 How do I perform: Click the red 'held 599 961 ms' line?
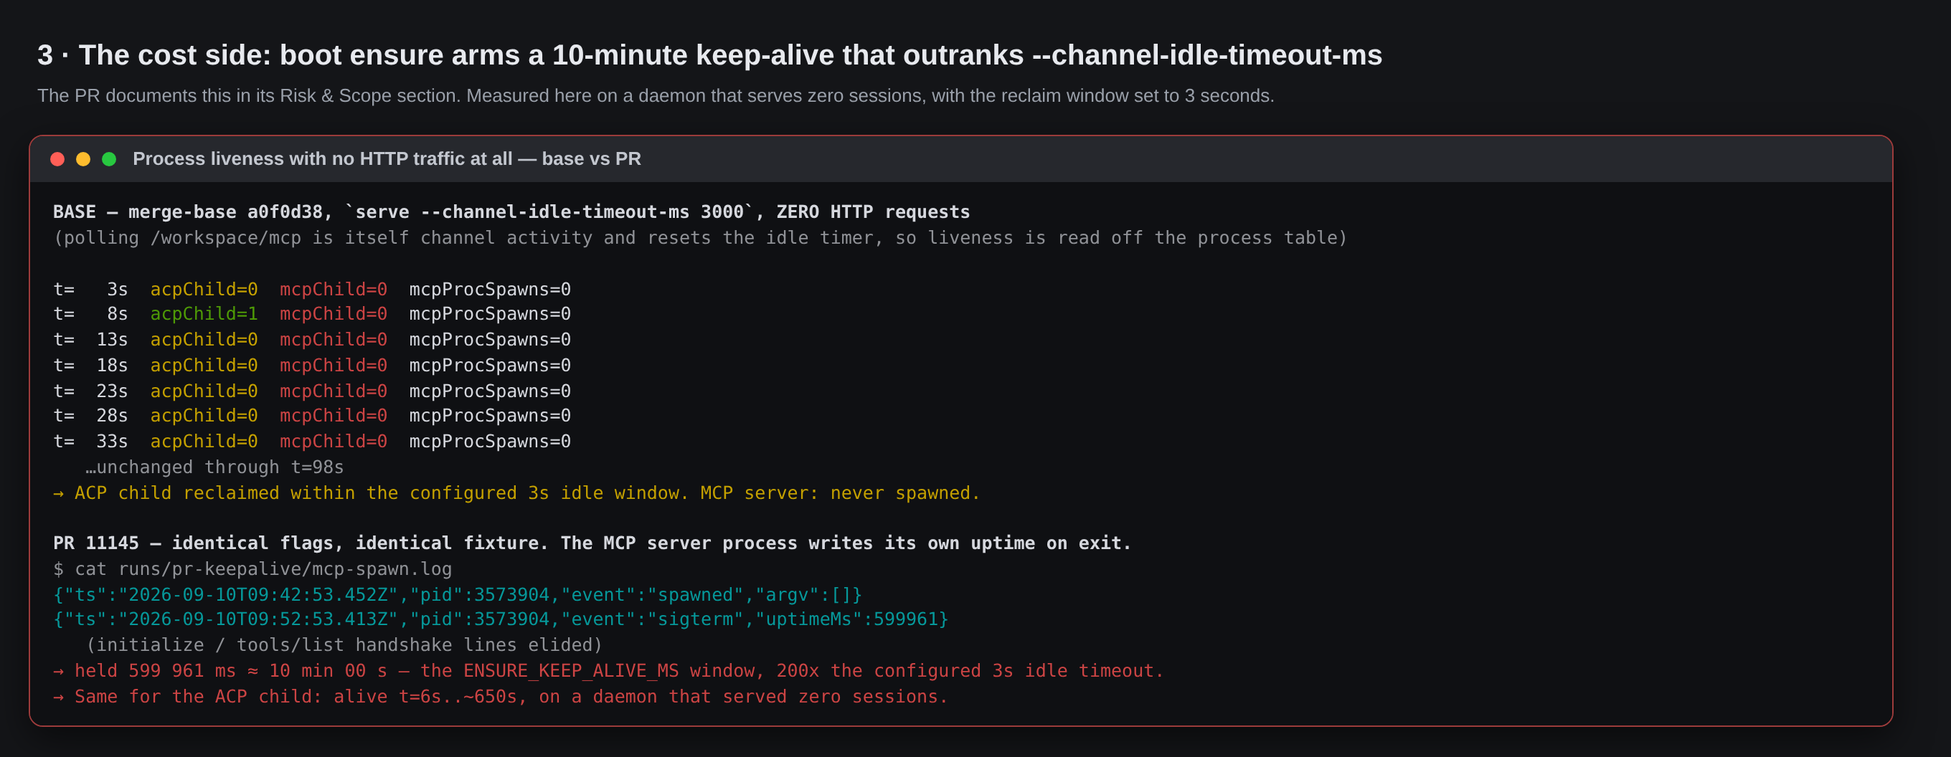[x=608, y=671]
